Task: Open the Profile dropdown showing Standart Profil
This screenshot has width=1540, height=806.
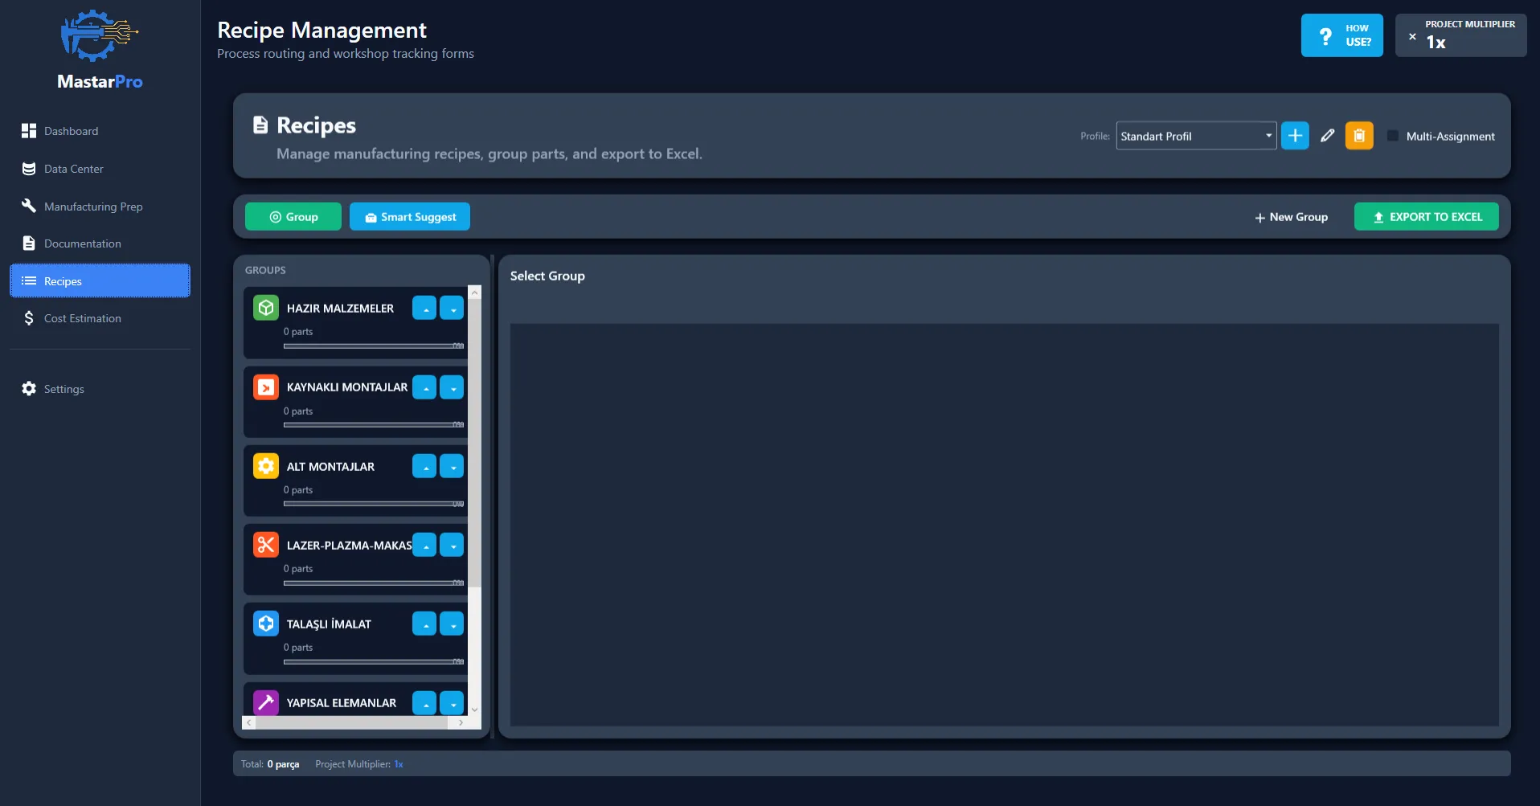Action: [1195, 136]
